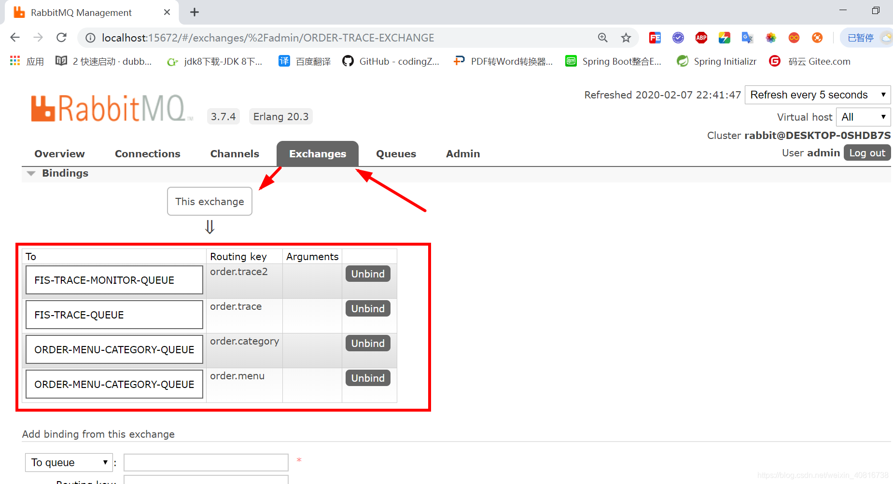Image resolution: width=893 pixels, height=484 pixels.
Task: Open the apps grid bookmark
Action: 27,61
